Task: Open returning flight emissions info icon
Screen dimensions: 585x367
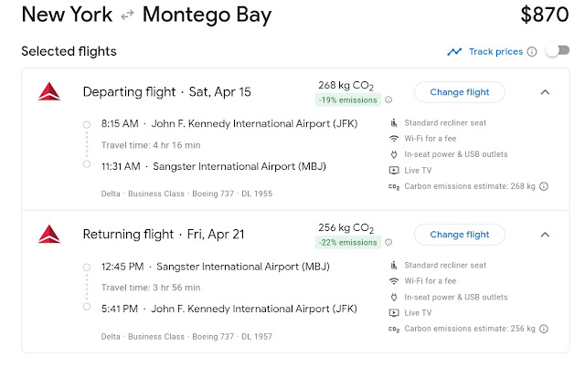Action: coord(388,243)
